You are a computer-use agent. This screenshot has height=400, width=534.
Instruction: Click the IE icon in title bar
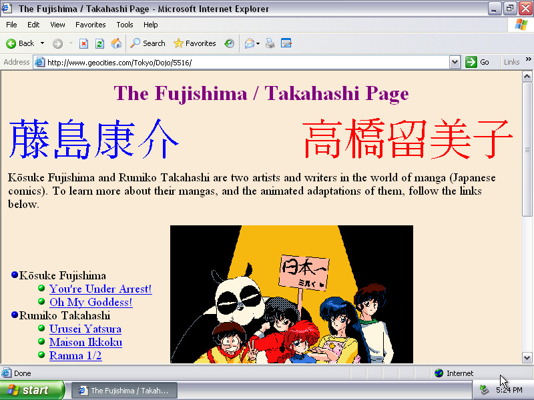7,8
